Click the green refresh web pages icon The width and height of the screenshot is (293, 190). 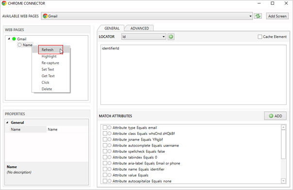[x=258, y=16]
